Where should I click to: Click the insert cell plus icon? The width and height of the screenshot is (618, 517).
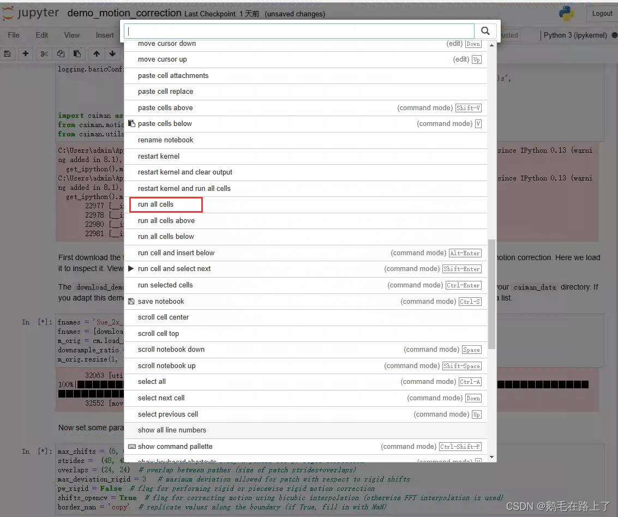coord(26,53)
